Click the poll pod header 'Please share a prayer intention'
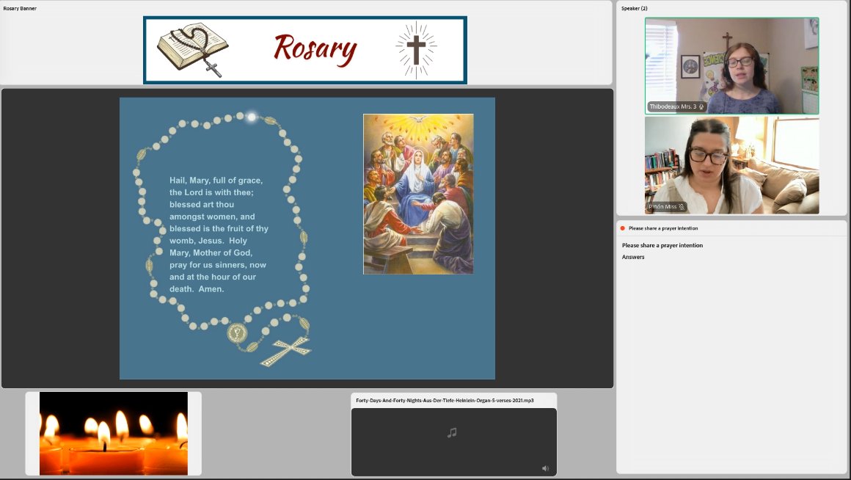851x480 pixels. [663, 228]
